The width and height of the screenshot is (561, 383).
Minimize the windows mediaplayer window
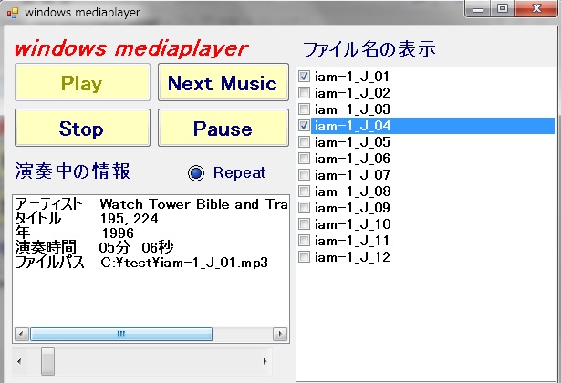click(478, 9)
